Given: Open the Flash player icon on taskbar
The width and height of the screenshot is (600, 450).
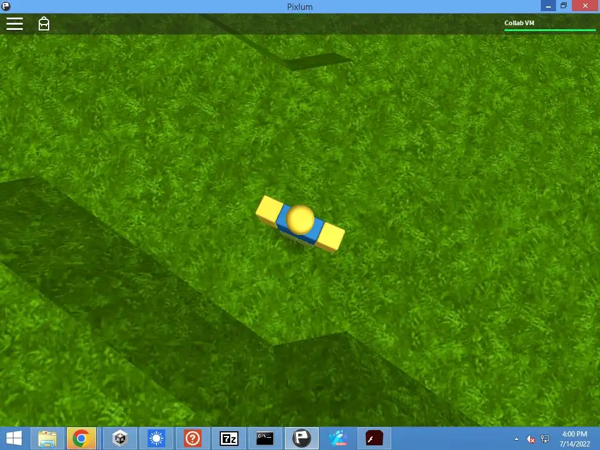Looking at the screenshot, I should [x=374, y=438].
